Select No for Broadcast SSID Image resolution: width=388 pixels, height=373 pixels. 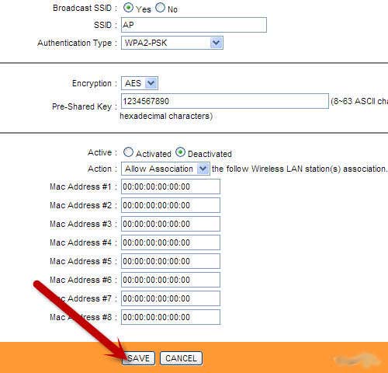[x=160, y=8]
